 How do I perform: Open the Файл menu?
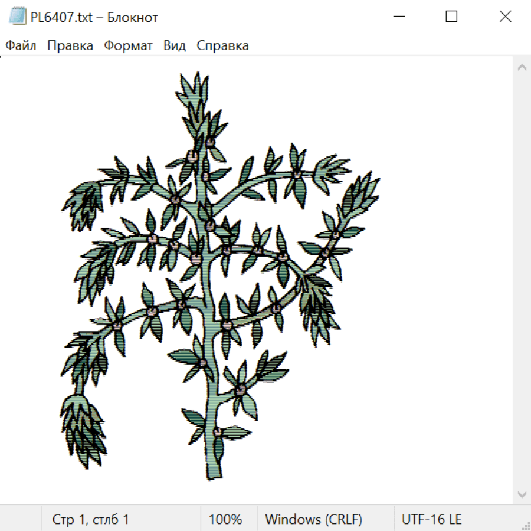coord(21,45)
